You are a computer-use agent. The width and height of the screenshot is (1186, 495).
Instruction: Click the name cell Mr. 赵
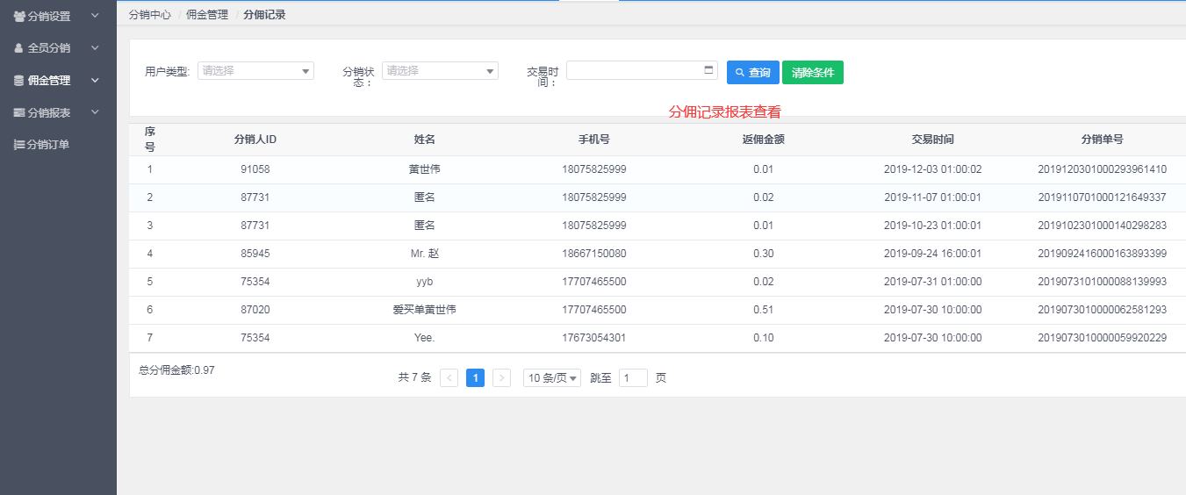pyautogui.click(x=425, y=254)
